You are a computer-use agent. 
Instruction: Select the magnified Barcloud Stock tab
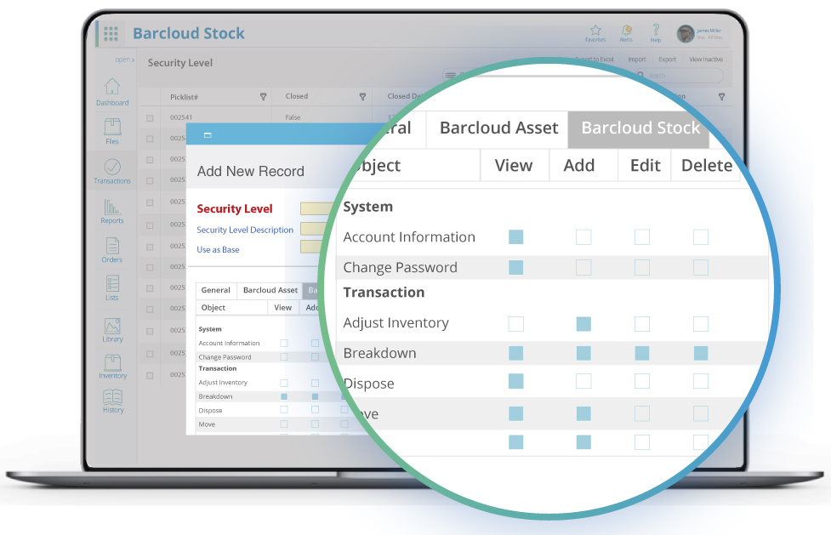[x=640, y=128]
